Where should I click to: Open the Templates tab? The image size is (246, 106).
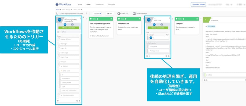point(112,5)
